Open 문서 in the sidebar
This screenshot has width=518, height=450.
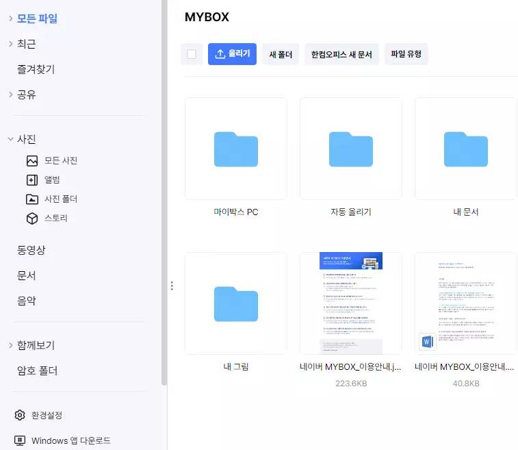[27, 275]
